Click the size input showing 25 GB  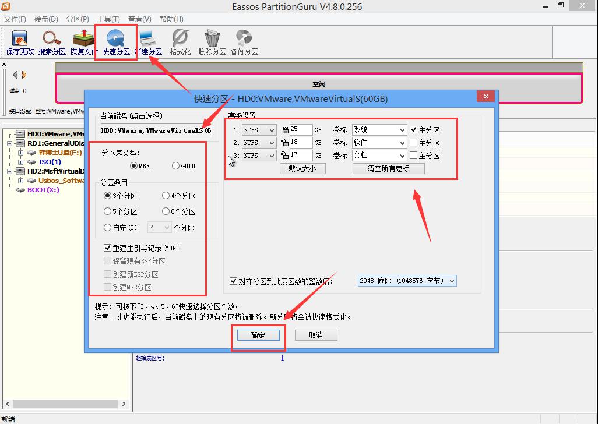click(x=301, y=129)
